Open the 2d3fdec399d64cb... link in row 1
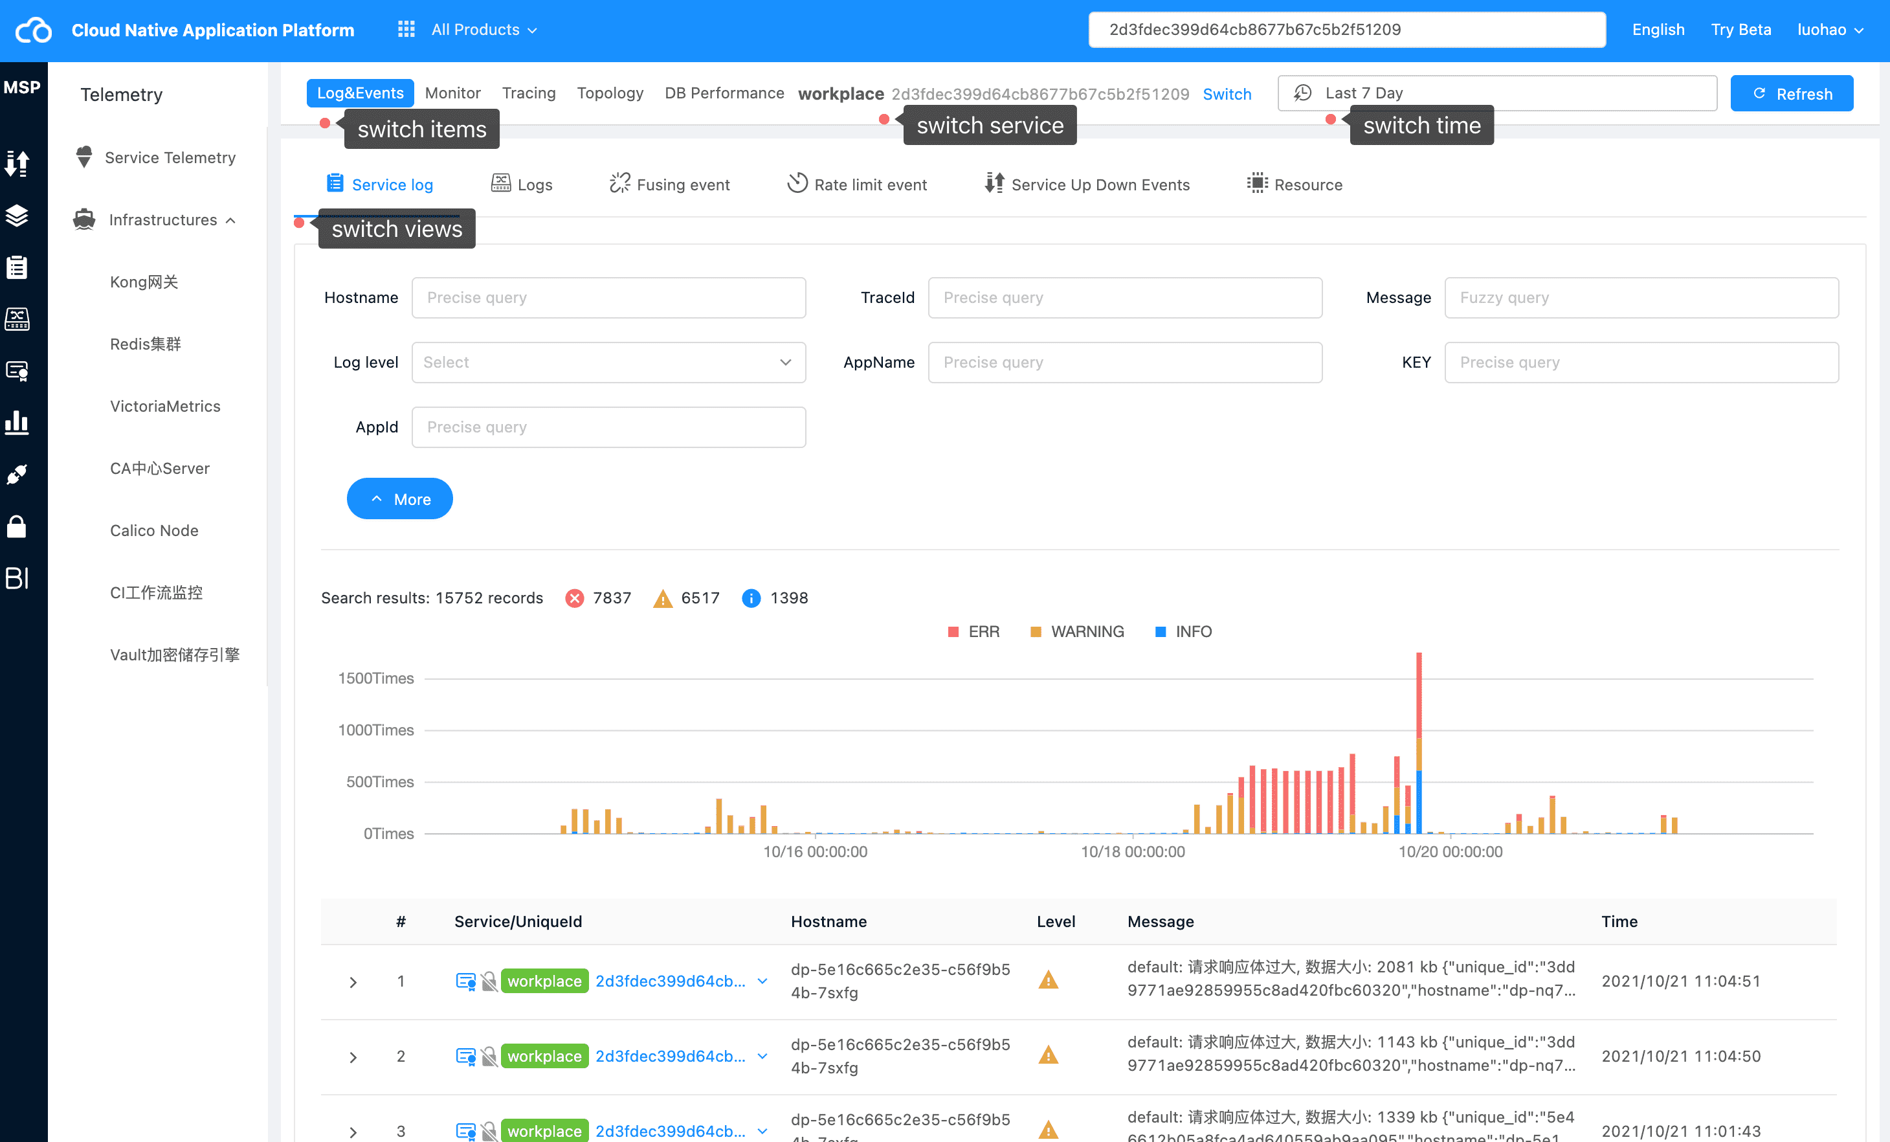 (671, 981)
